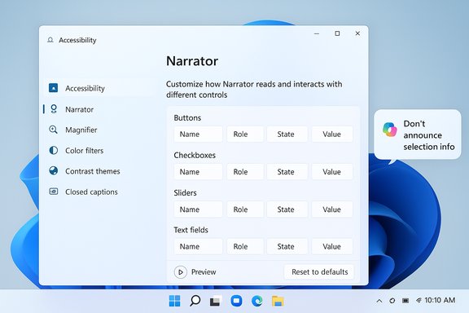Open taskbar Search

tap(195, 301)
